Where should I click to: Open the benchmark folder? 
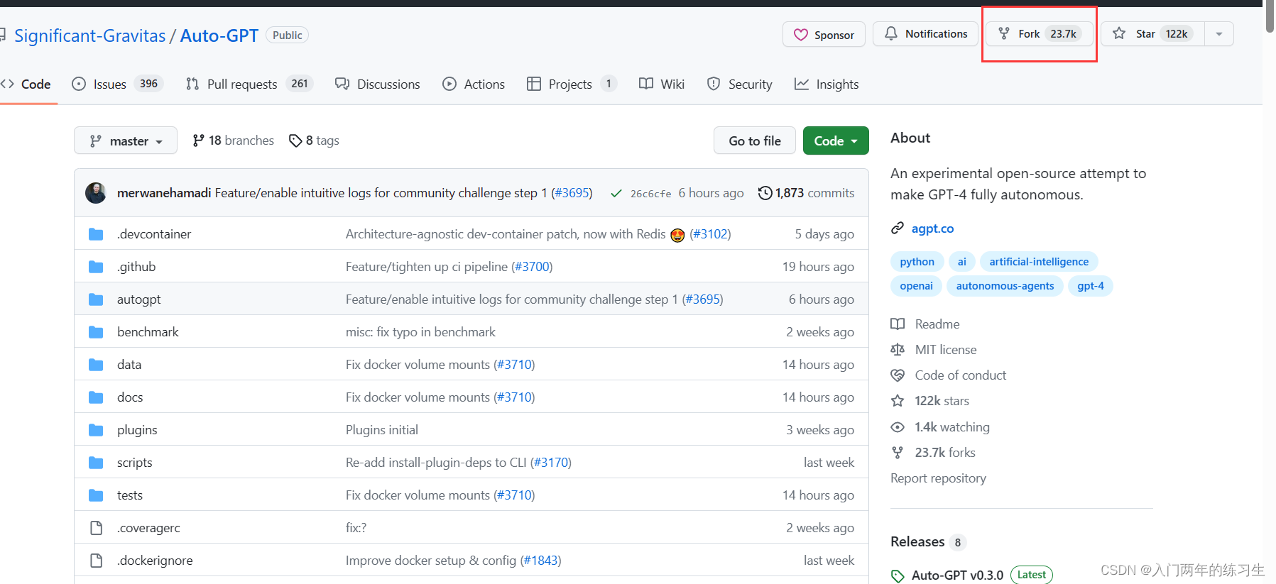(148, 332)
